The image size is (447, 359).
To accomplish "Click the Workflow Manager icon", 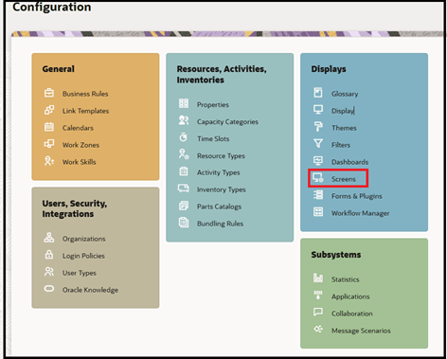I will (x=318, y=212).
